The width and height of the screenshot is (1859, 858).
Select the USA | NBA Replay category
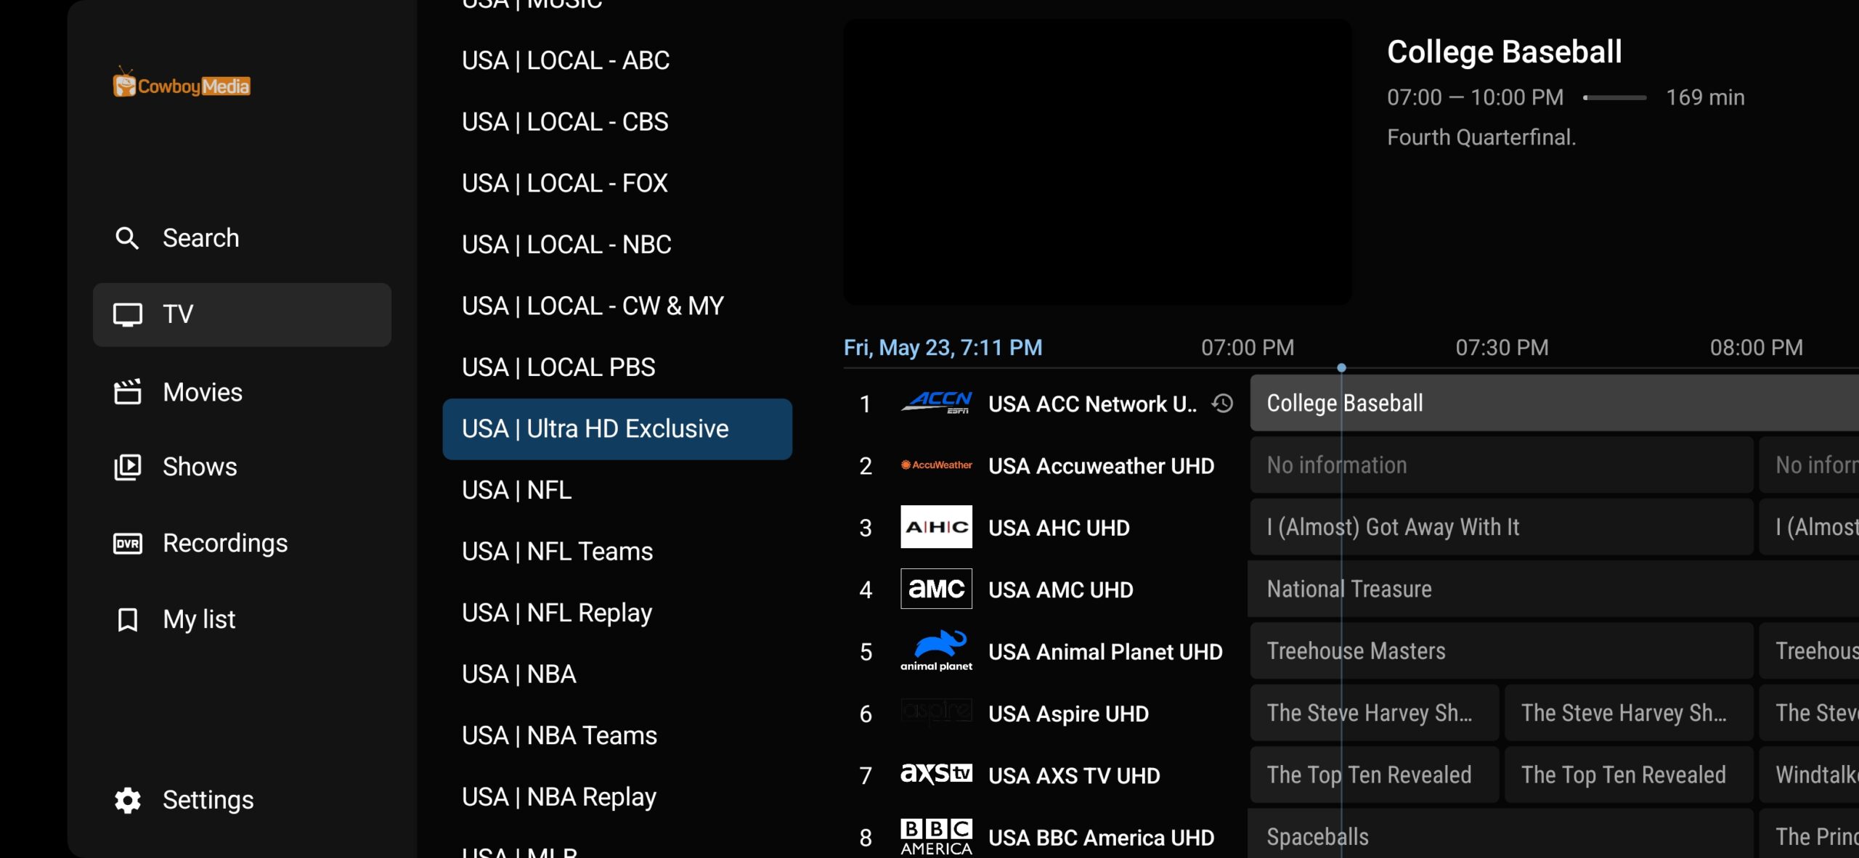[x=617, y=797]
